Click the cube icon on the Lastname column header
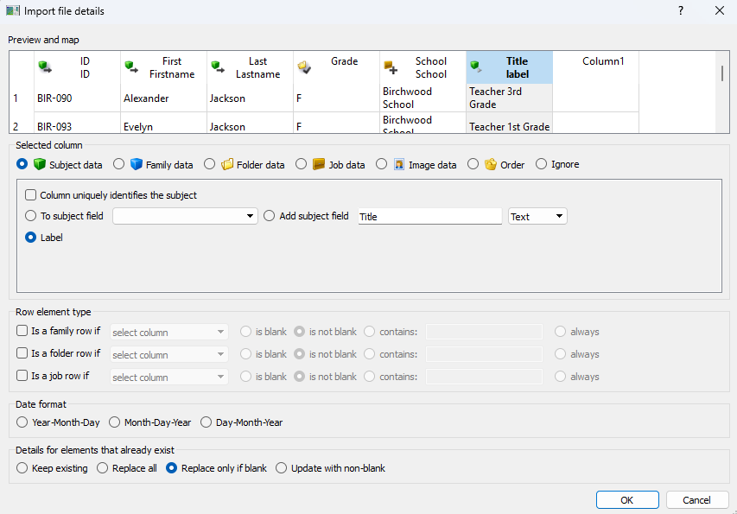This screenshot has height=514, width=737. tap(217, 64)
